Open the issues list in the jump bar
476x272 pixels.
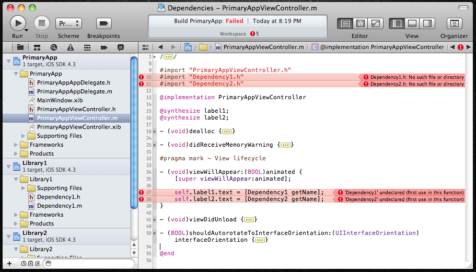point(460,47)
